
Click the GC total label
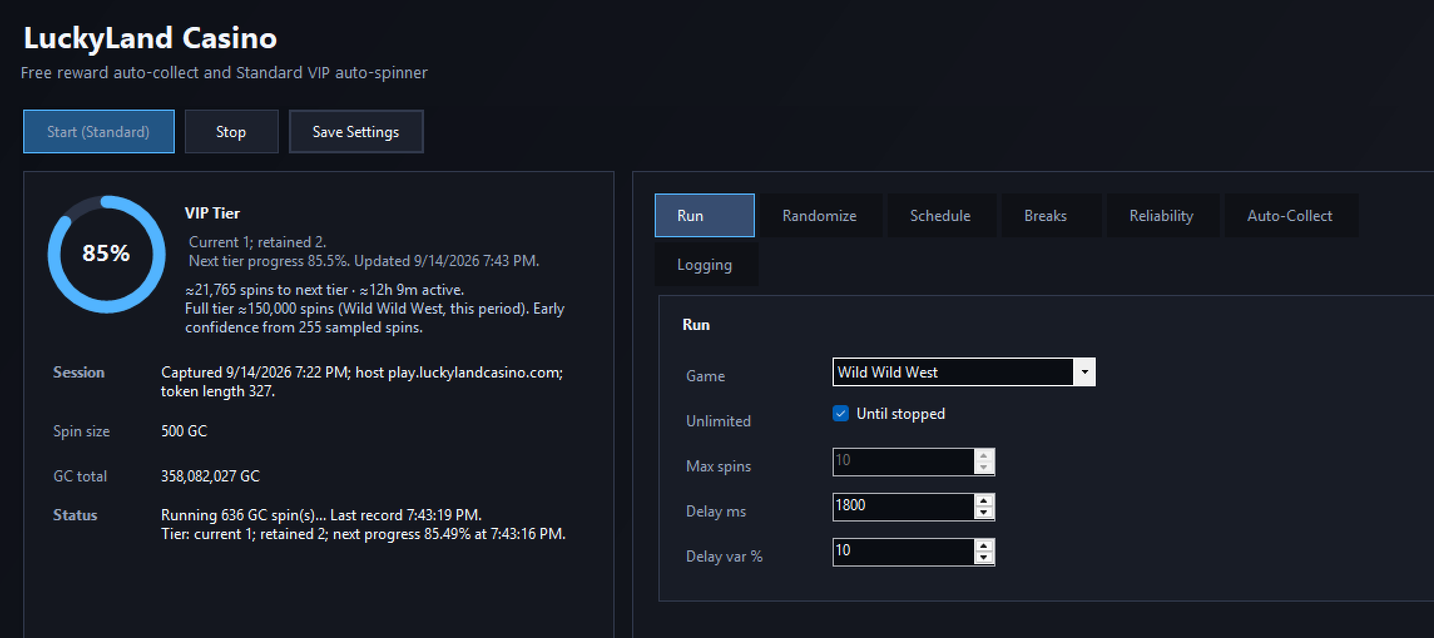80,476
